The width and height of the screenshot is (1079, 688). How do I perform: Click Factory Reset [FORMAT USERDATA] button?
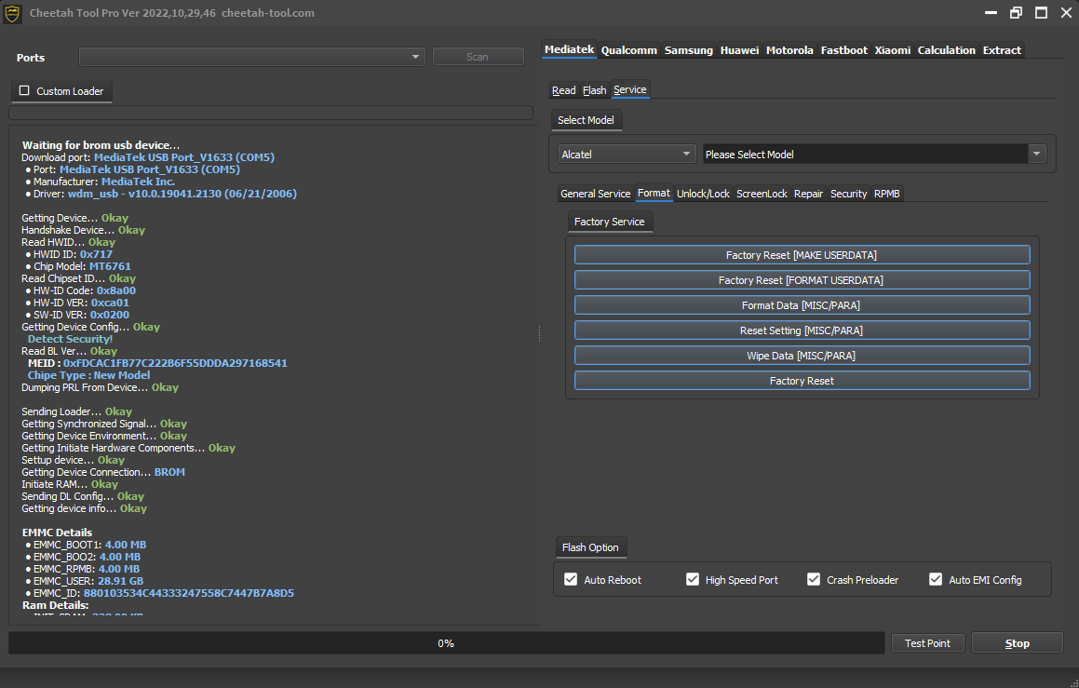coord(802,280)
